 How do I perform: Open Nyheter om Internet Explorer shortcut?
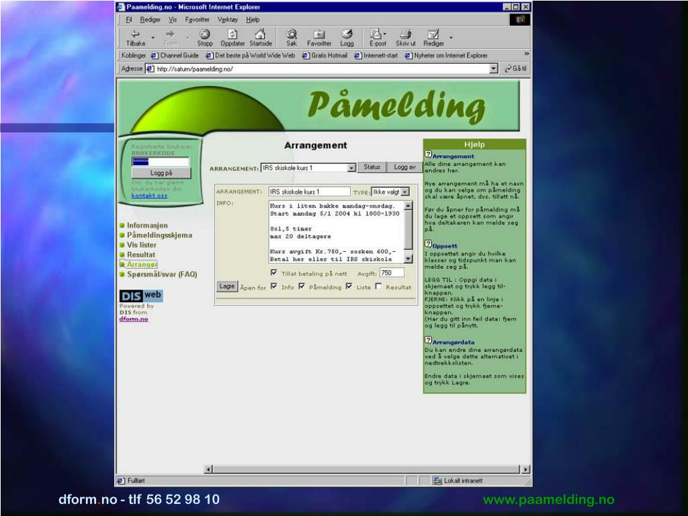click(x=446, y=55)
